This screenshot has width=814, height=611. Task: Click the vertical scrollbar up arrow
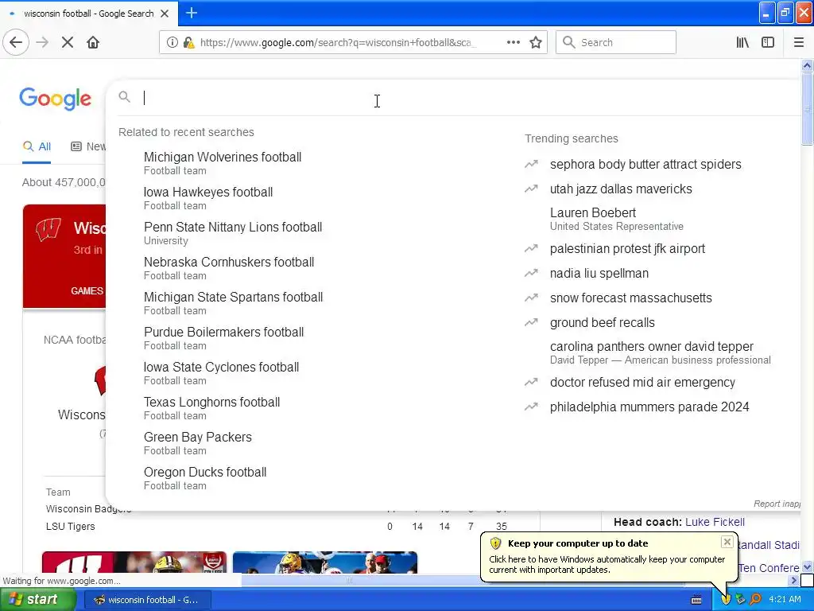(x=807, y=65)
